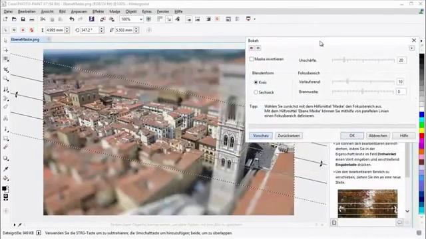Select the Sechseck radio button

[x=256, y=92]
